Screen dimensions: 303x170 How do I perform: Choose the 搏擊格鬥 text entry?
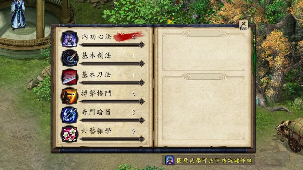coord(96,93)
